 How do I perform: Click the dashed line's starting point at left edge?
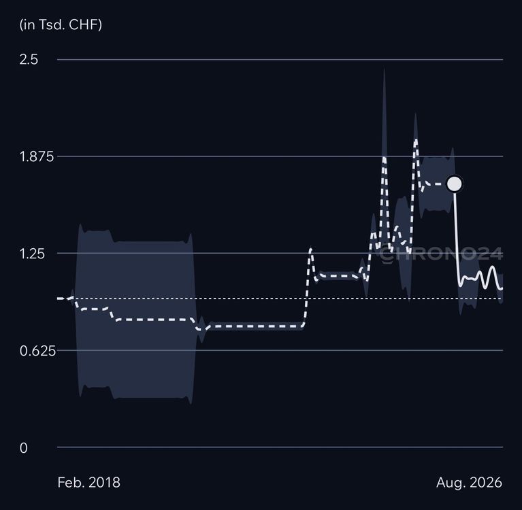click(x=59, y=299)
